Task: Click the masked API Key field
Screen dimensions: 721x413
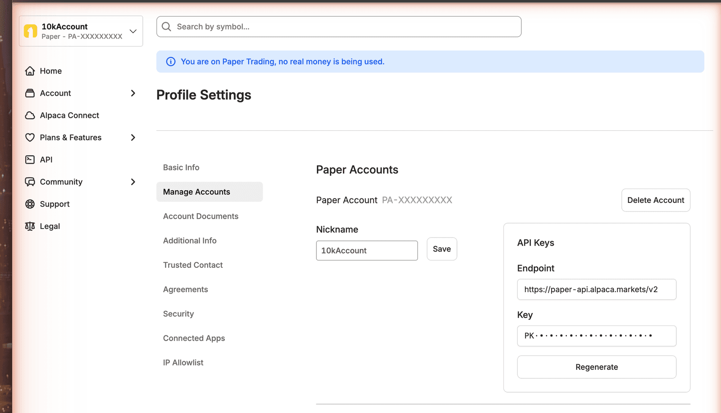Action: (x=597, y=336)
